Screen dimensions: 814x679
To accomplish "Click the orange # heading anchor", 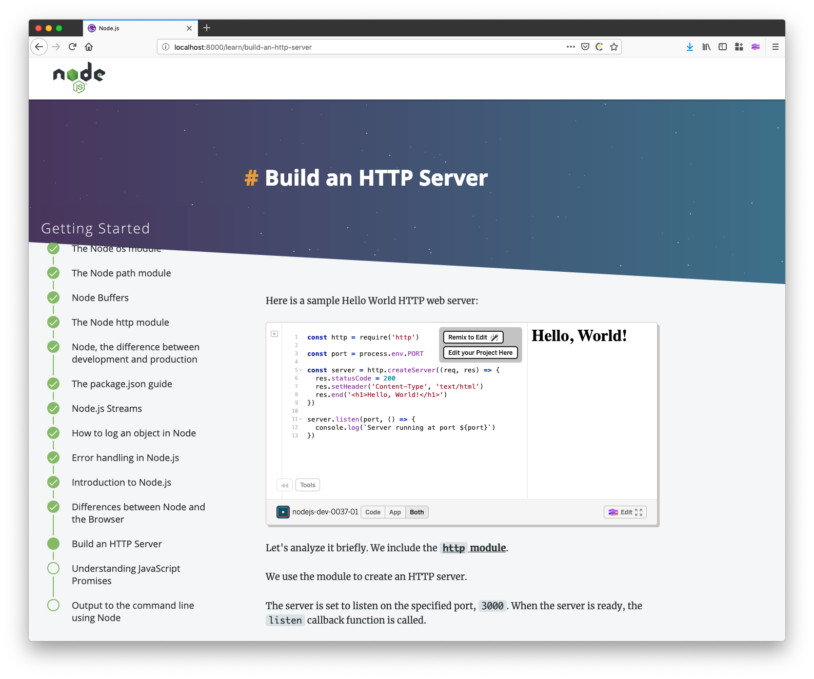I will (x=251, y=178).
